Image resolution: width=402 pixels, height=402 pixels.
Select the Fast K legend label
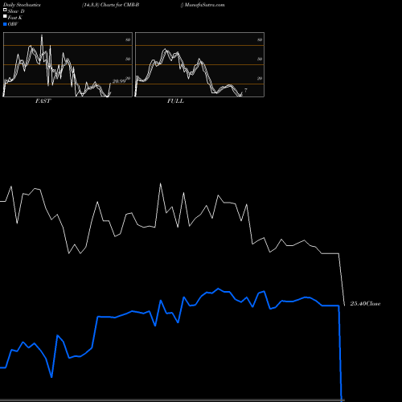click(x=15, y=18)
